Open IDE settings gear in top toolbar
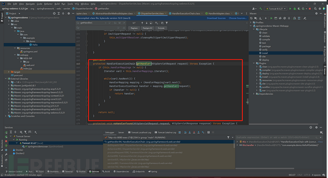328x178 pixels. pyautogui.click(x=320, y=9)
